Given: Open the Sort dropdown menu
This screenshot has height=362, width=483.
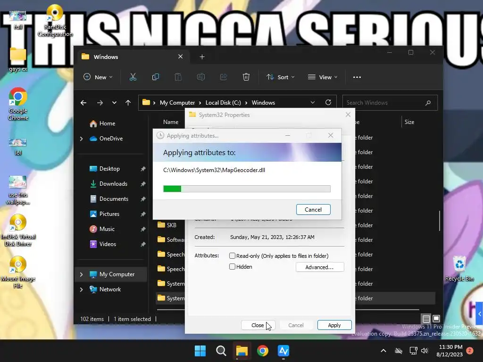Looking at the screenshot, I should [x=280, y=77].
